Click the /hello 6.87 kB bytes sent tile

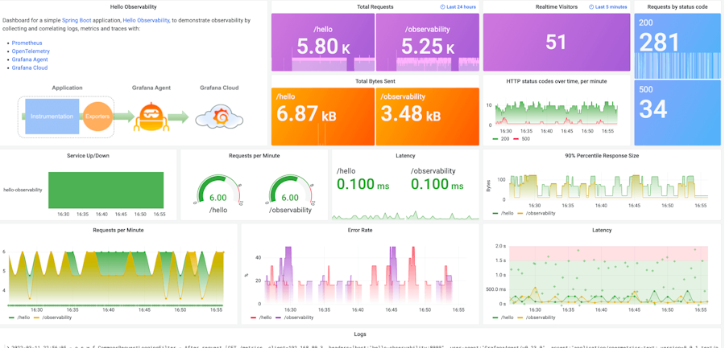pos(323,117)
